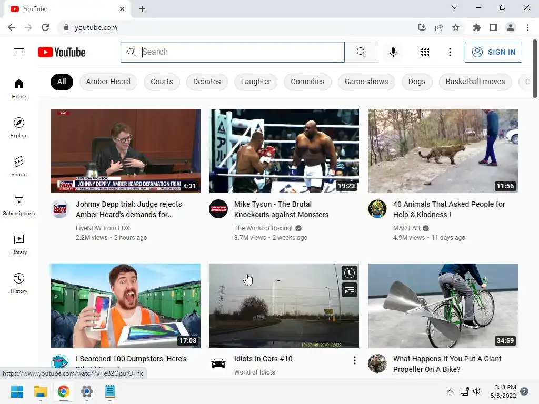Image resolution: width=539 pixels, height=404 pixels.
Task: Click MAD LAB channel name
Action: click(x=407, y=228)
